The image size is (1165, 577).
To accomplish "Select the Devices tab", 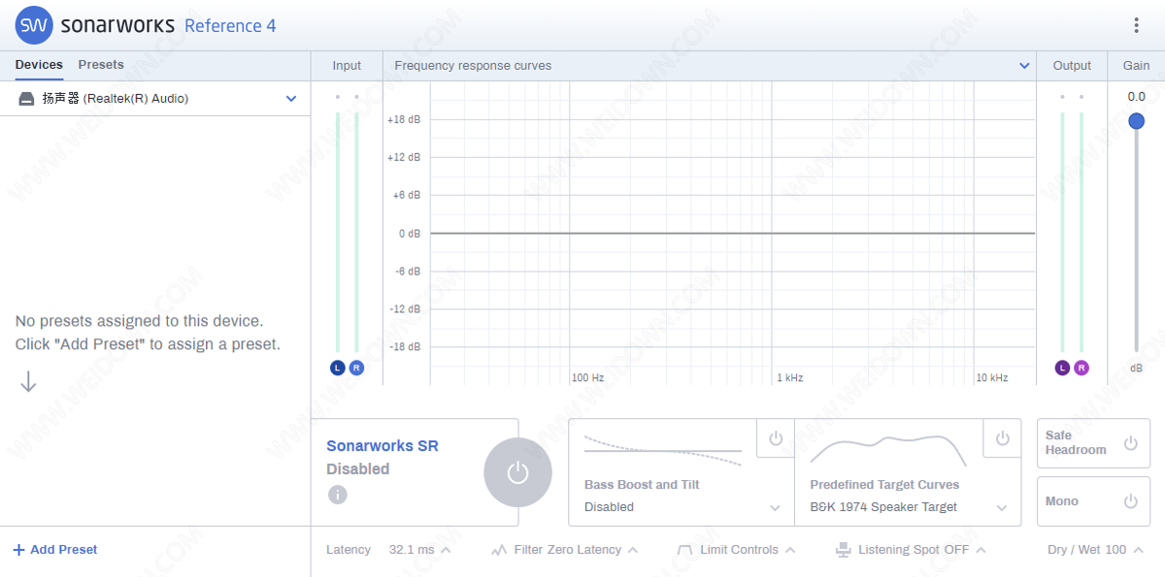I will coord(39,65).
